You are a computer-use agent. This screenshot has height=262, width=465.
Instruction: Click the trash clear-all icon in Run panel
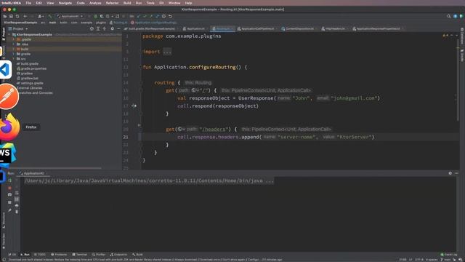pyautogui.click(x=17, y=212)
